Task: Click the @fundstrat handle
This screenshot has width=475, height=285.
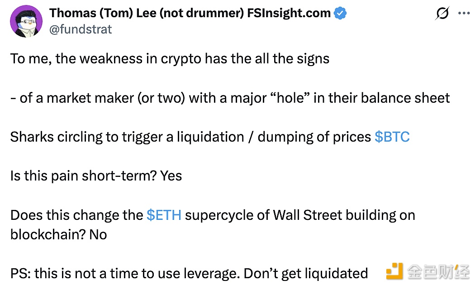Action: click(80, 29)
